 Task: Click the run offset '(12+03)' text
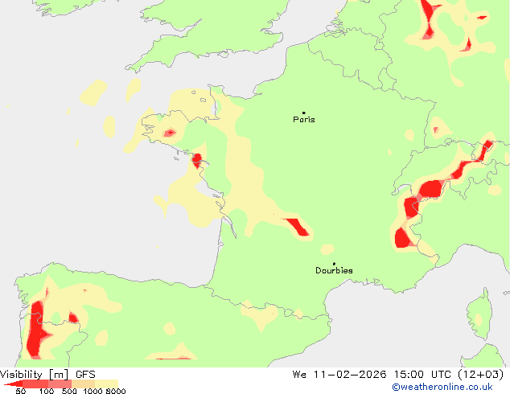coord(481,375)
